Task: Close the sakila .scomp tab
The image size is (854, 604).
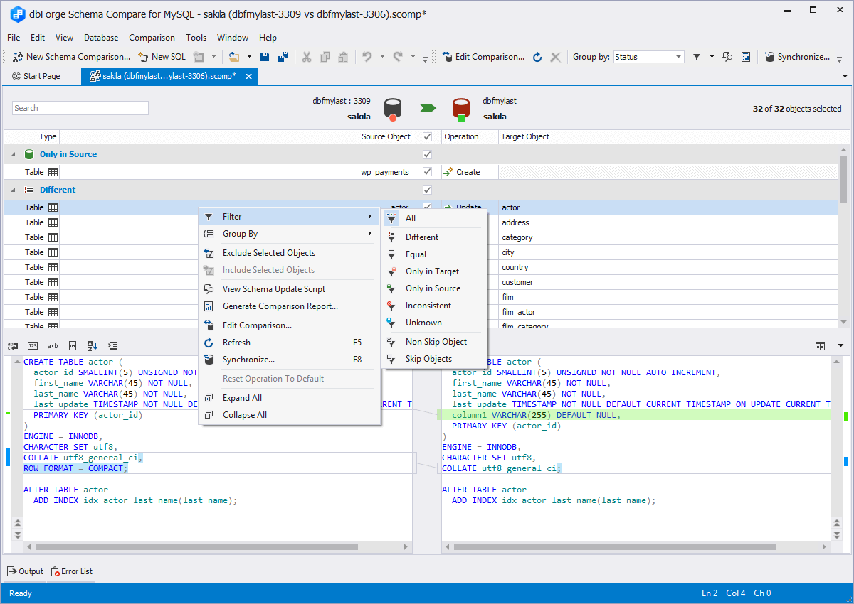Action: pyautogui.click(x=248, y=76)
